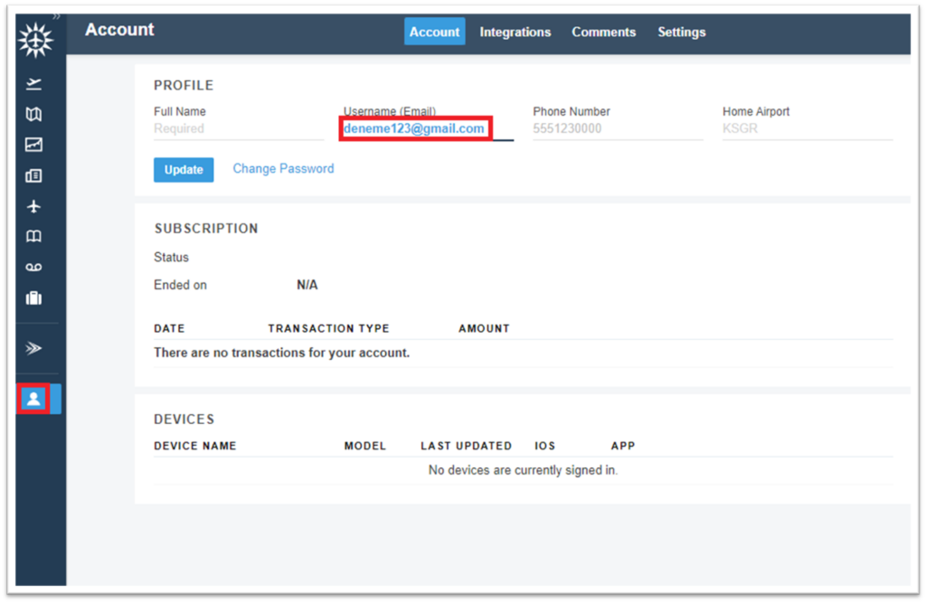Open Flights via the takeoff plane icon
This screenshot has width=926, height=603.
(x=33, y=84)
